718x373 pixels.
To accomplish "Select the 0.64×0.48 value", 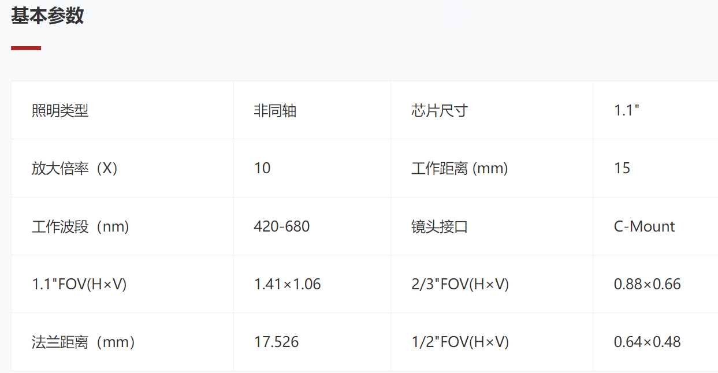I will click(x=647, y=342).
